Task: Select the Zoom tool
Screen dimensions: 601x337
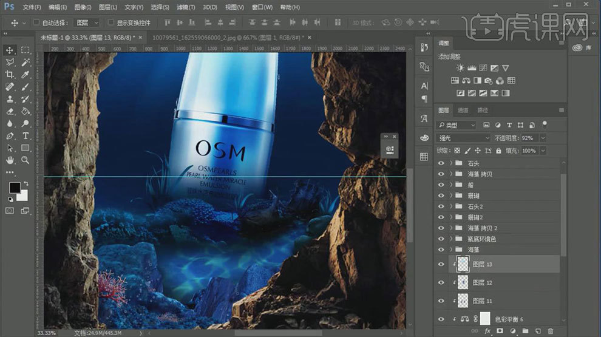Action: tap(25, 160)
